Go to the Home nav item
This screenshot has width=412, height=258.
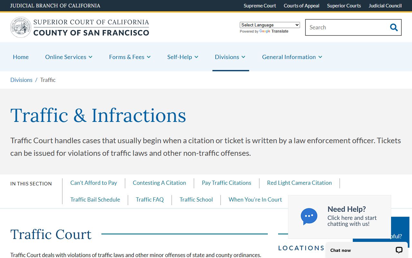coord(21,57)
